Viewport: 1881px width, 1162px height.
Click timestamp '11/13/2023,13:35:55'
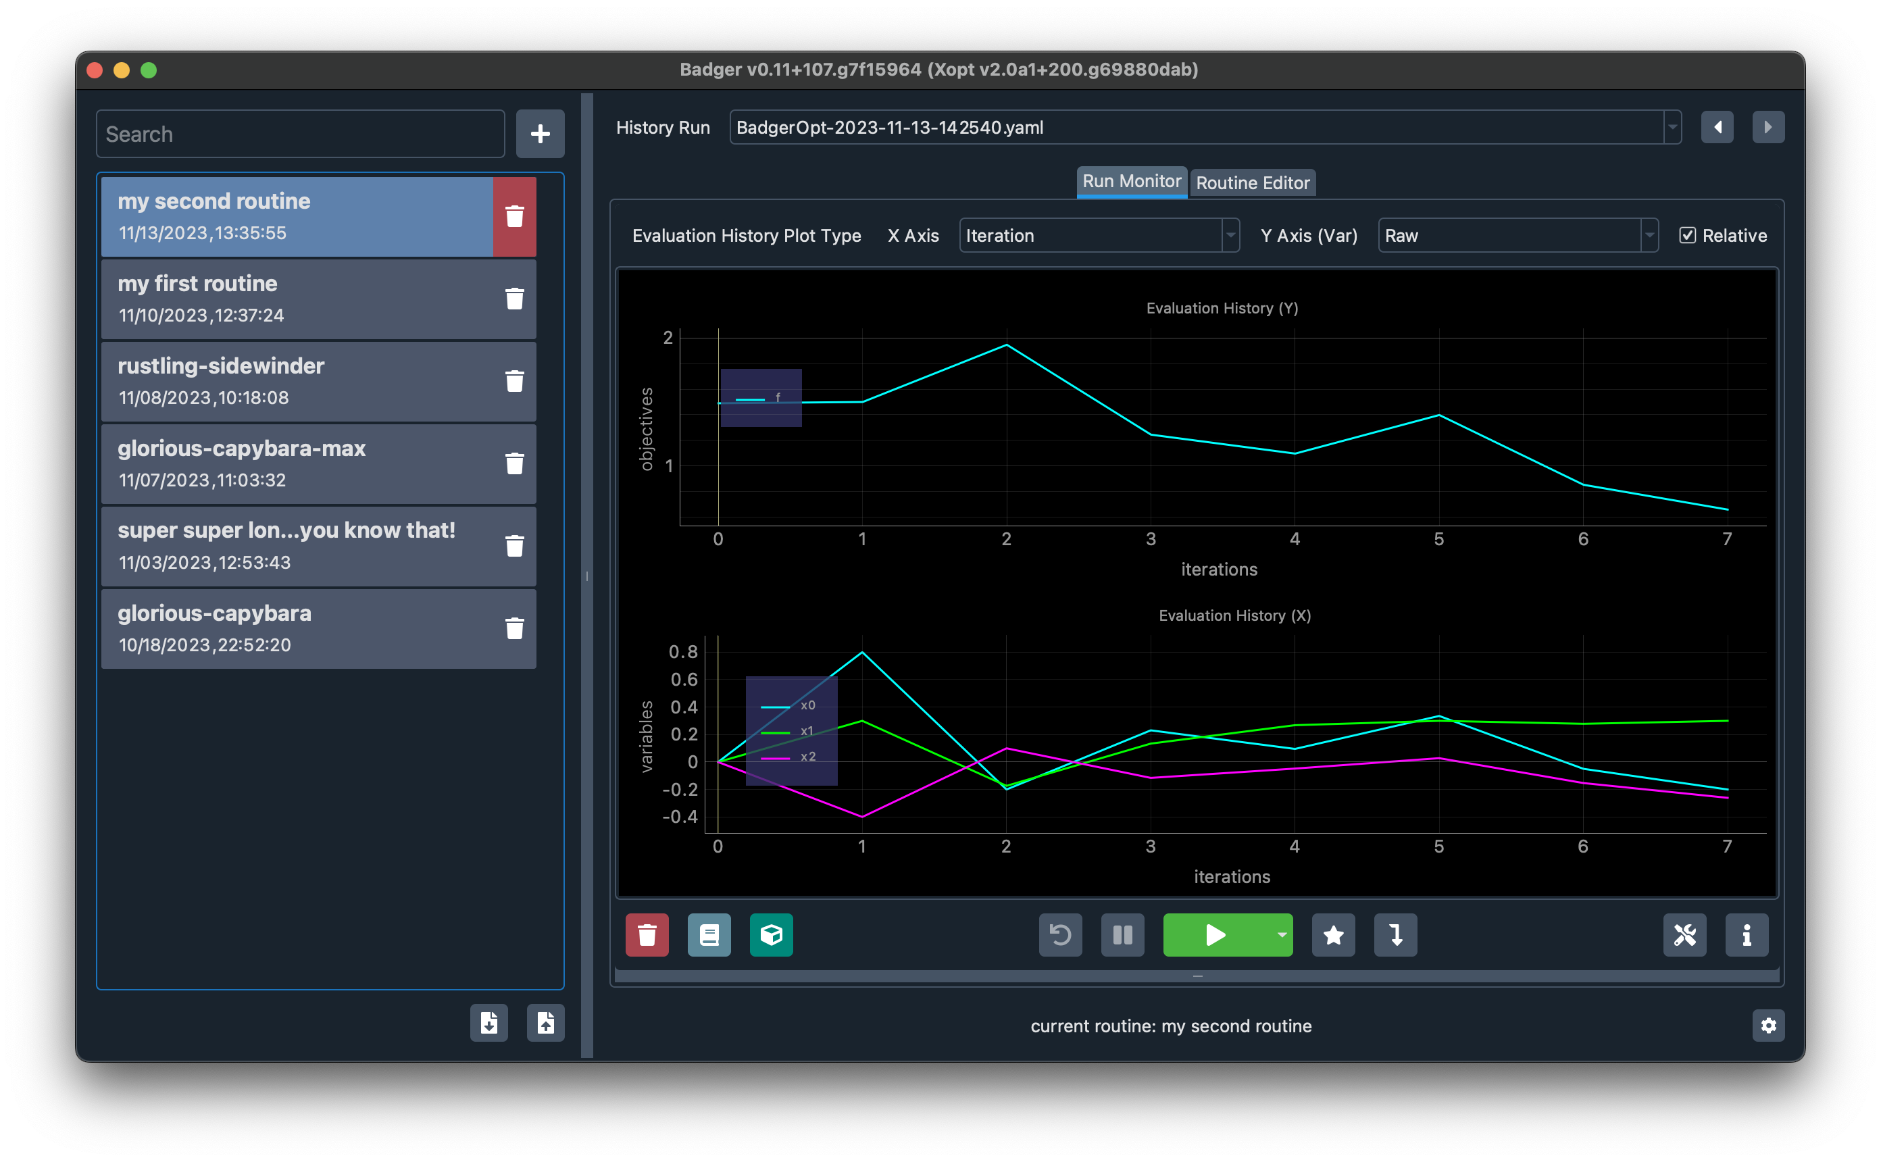(x=202, y=233)
